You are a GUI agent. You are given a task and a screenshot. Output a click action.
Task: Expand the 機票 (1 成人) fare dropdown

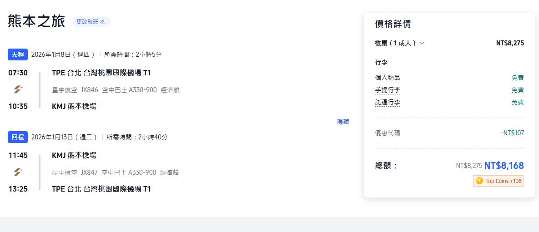pos(422,43)
